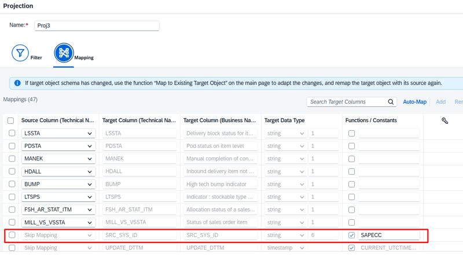
Task: Check the row selector for MANEK
Action: point(12,159)
